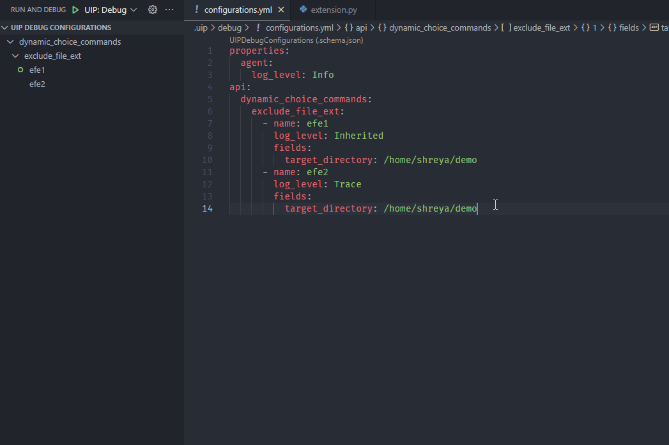
Task: Select the configurations.yml editor tab
Action: 238,10
